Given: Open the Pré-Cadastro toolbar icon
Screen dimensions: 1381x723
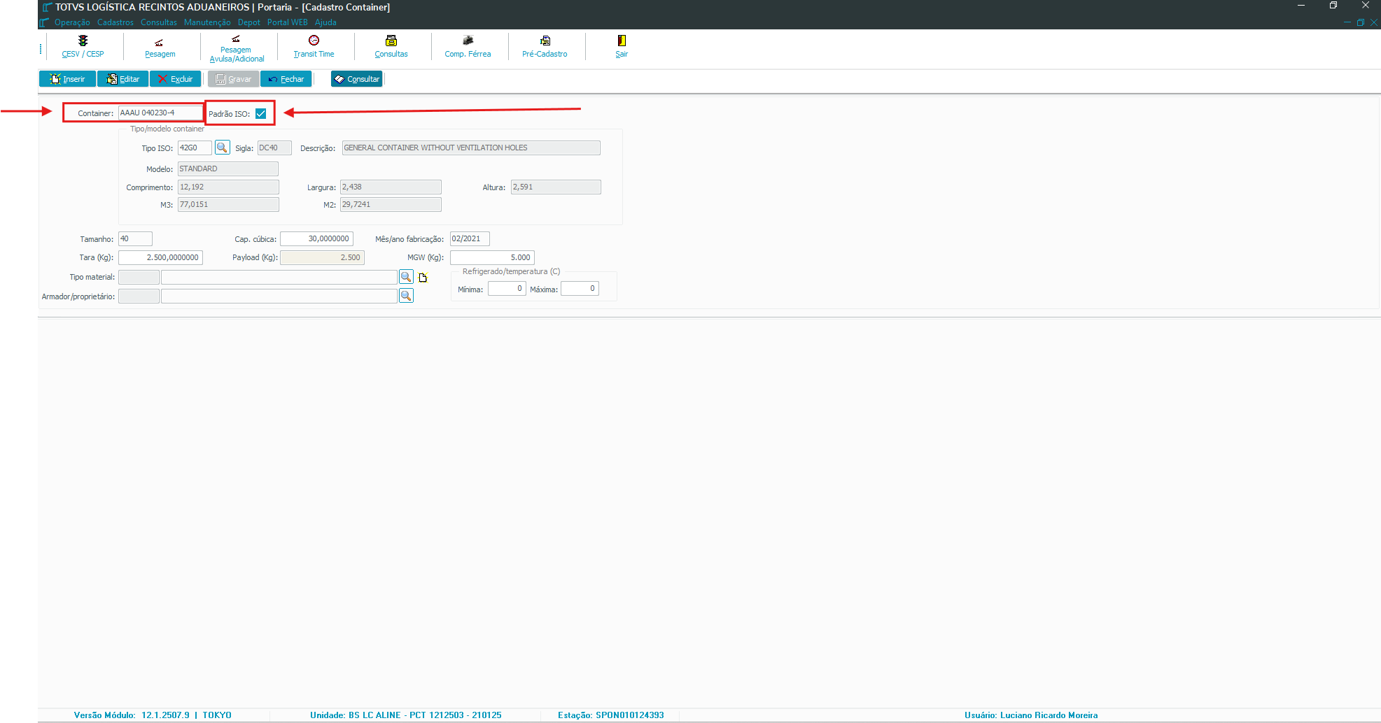Looking at the screenshot, I should tap(545, 41).
